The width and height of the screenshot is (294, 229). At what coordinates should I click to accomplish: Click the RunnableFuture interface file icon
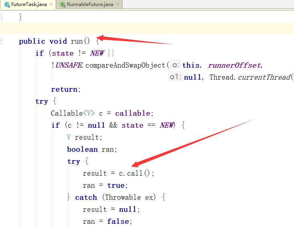[x=62, y=4]
